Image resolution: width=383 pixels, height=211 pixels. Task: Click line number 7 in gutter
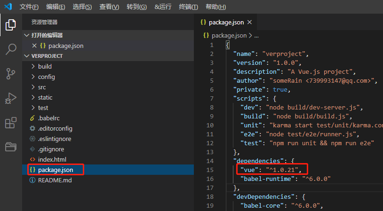(x=212, y=98)
